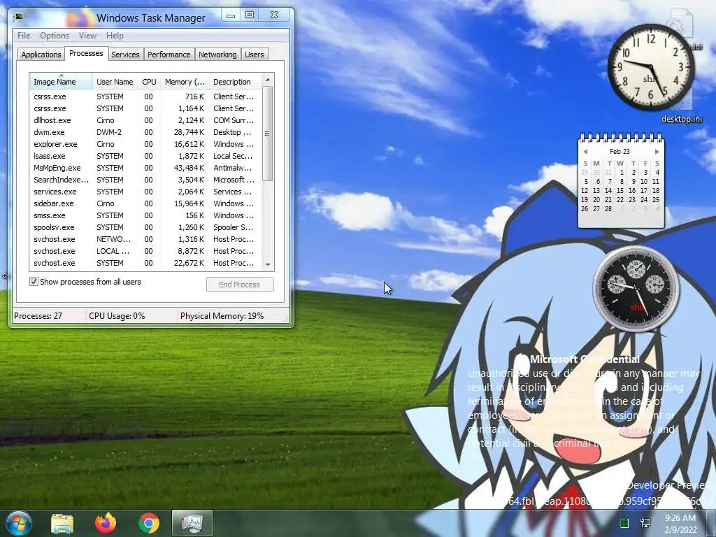Click the green tray icon in system tray

pyautogui.click(x=624, y=523)
